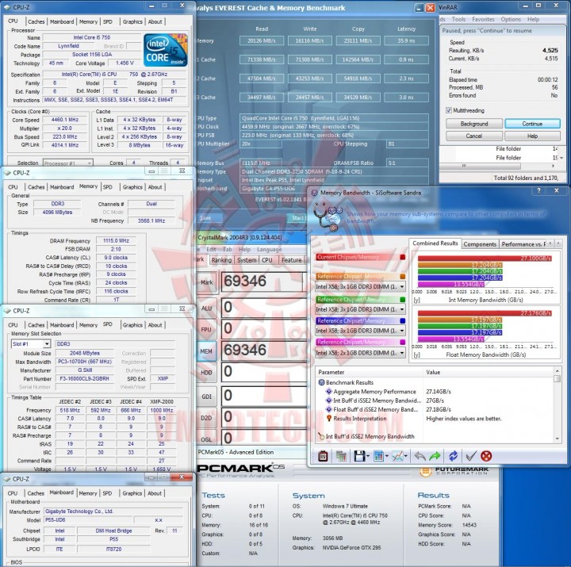Open the arrow beside Sandra's line graph icon
Screen dimensions: 571x567
(406, 456)
